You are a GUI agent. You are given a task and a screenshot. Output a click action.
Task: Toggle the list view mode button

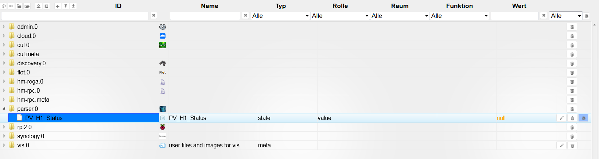(x=11, y=6)
